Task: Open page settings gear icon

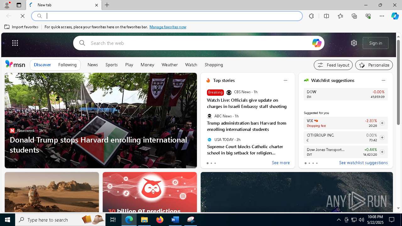Action: tap(354, 43)
